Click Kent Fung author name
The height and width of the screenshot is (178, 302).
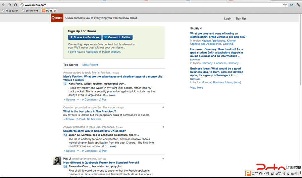(x=75, y=84)
